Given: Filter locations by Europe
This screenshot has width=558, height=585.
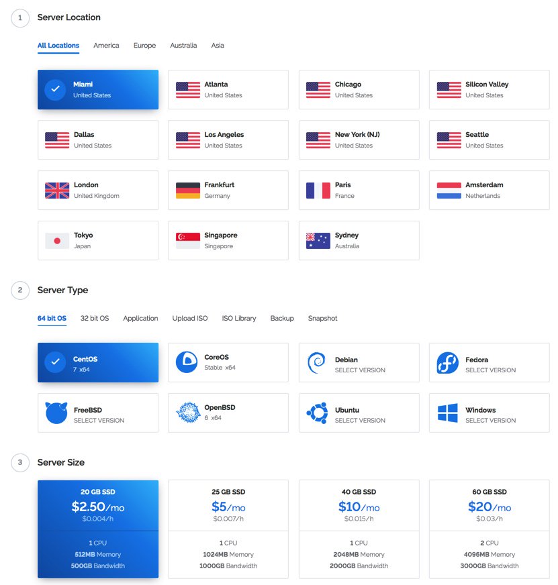Looking at the screenshot, I should (144, 46).
